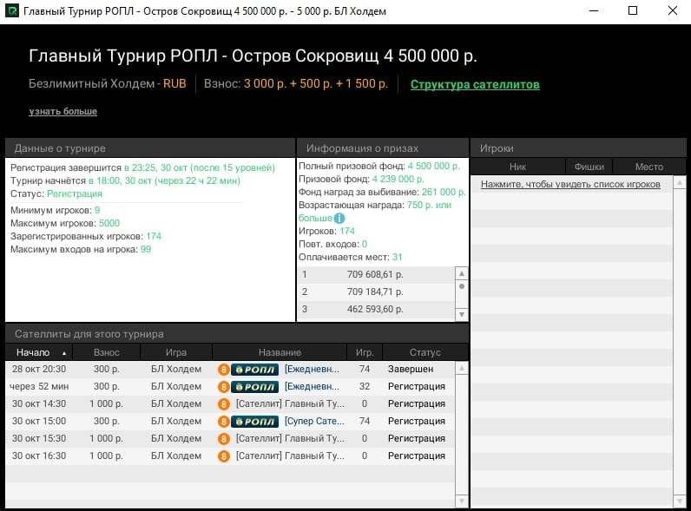Select '[Сателлит] Главный Ту...' at 30 окт 15:30

click(290, 439)
